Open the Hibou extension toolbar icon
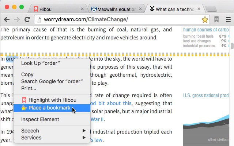 (216, 19)
